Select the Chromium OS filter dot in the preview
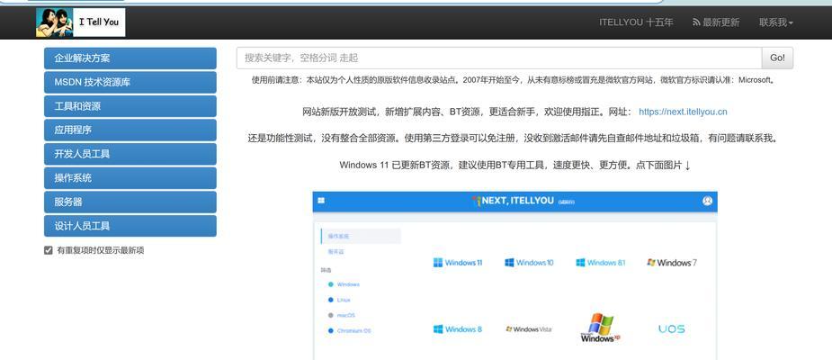Viewport: 832px width, 360px height. pyautogui.click(x=331, y=331)
